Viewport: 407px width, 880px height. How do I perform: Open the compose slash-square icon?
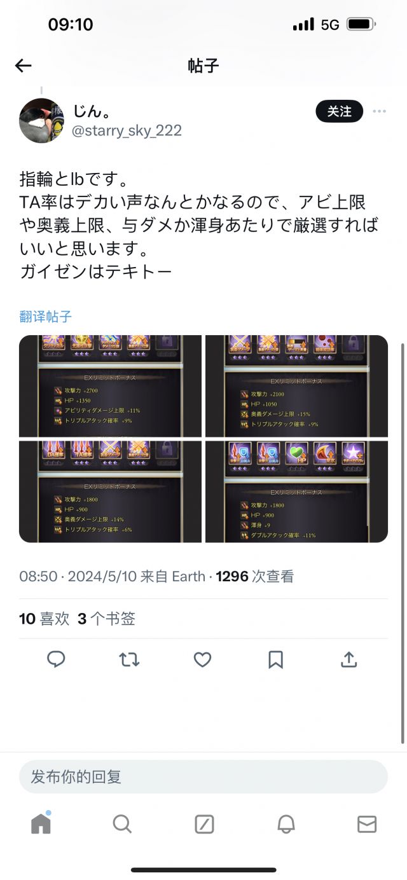point(204,825)
